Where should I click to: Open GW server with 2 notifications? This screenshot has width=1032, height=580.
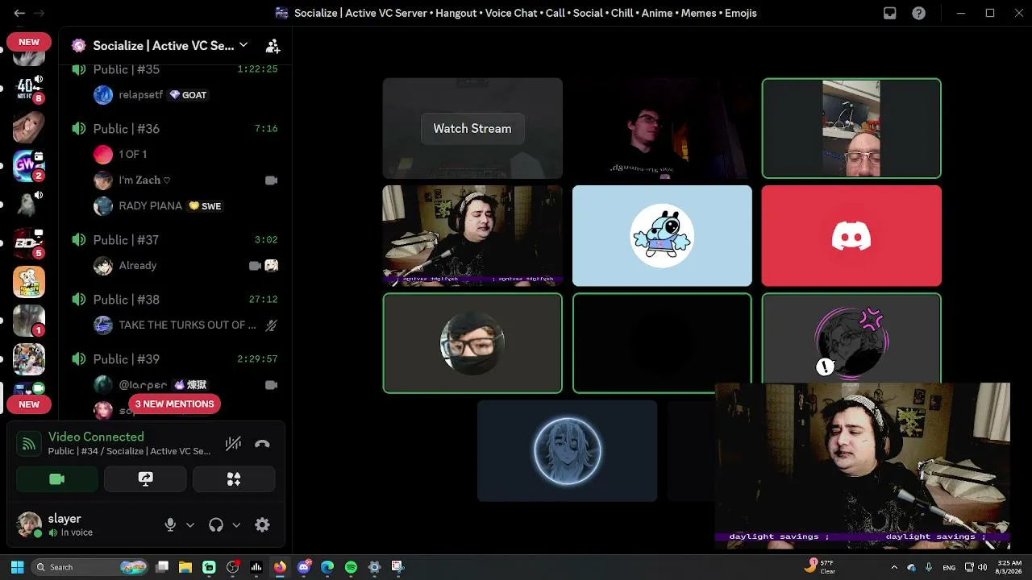[x=29, y=165]
